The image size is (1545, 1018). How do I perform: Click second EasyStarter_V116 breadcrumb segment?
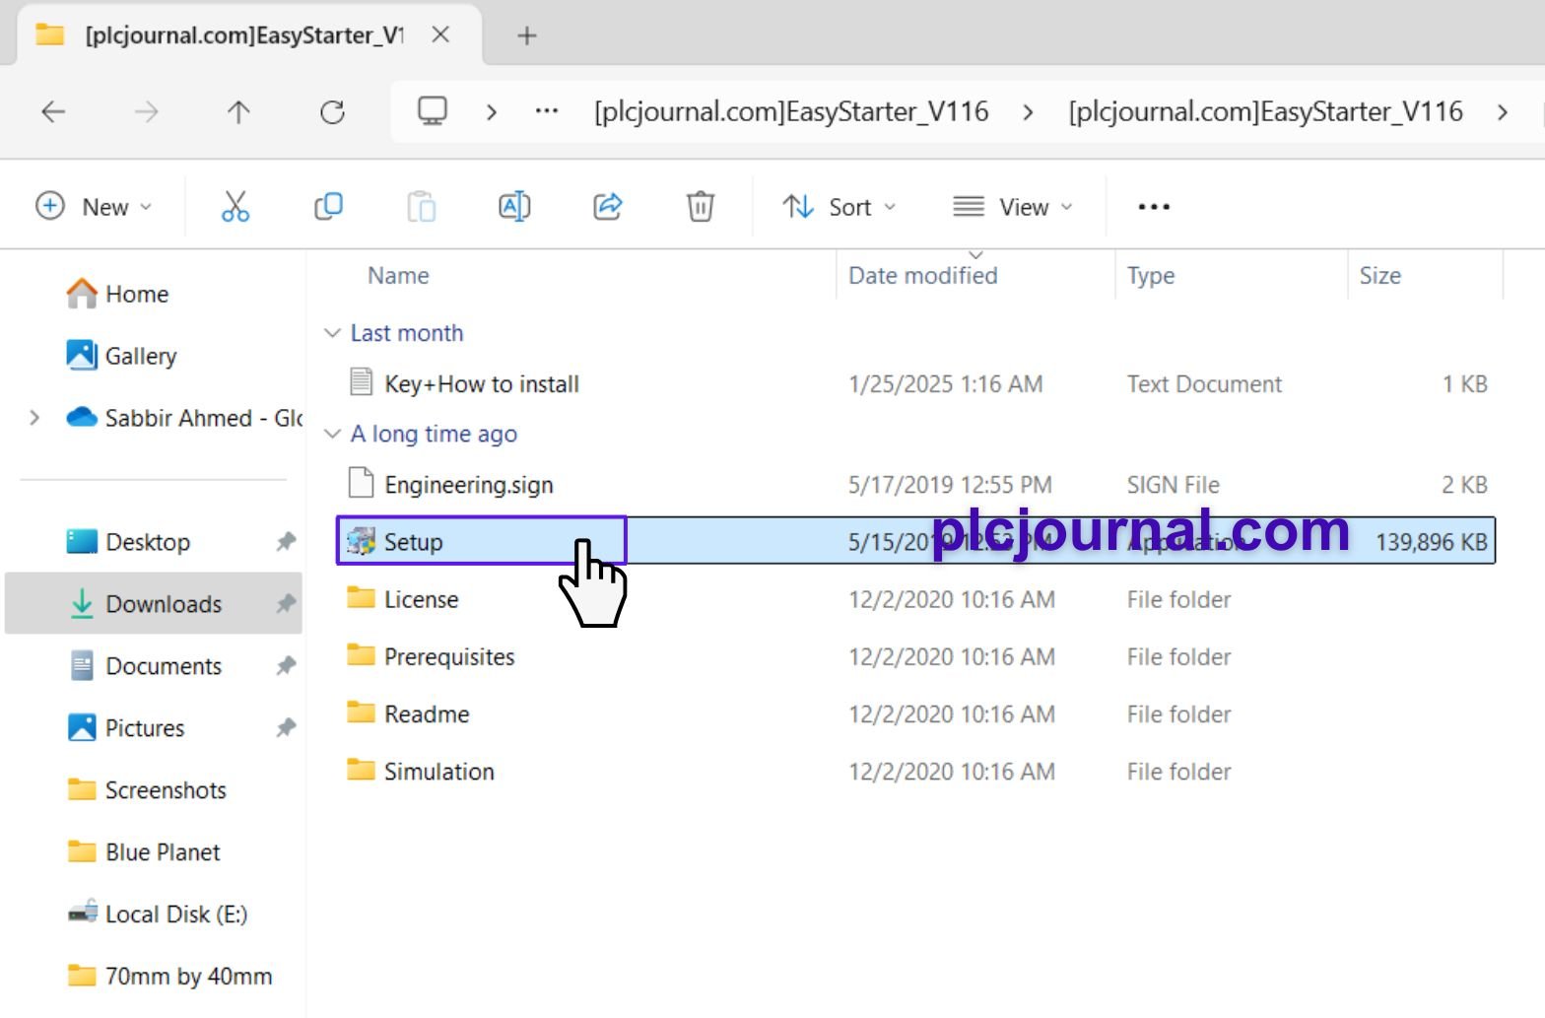[x=1265, y=111]
